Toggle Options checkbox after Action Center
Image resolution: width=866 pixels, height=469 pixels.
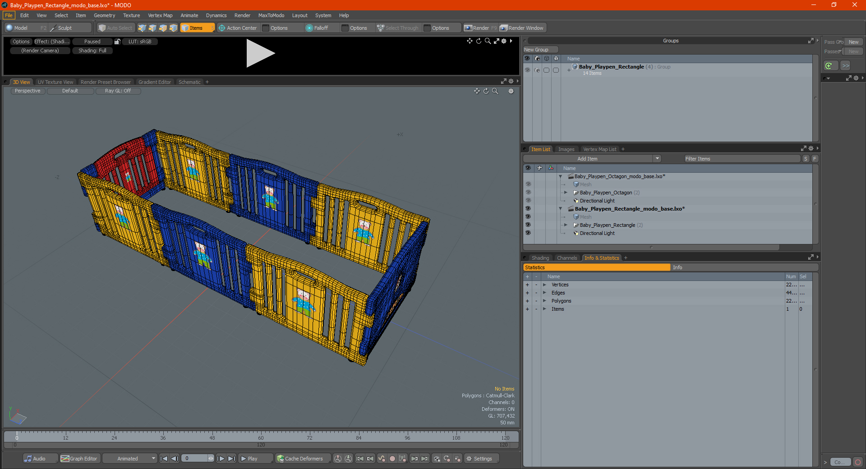[x=266, y=28]
